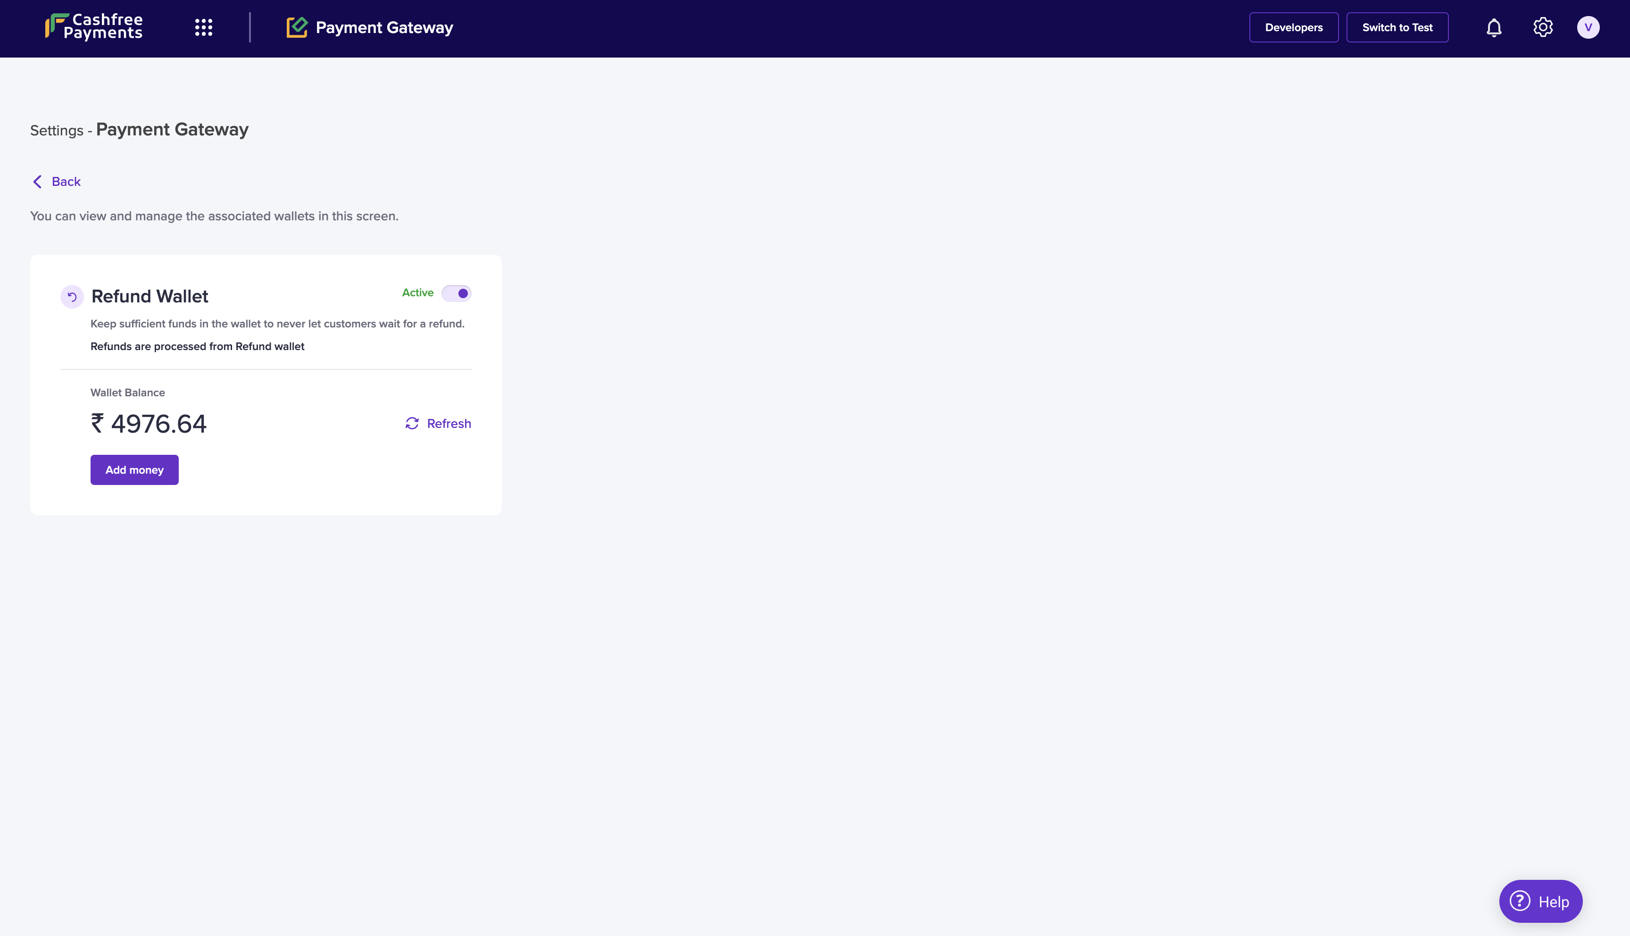The height and width of the screenshot is (936, 1630).
Task: Open the apps grid menu icon
Action: tap(204, 28)
